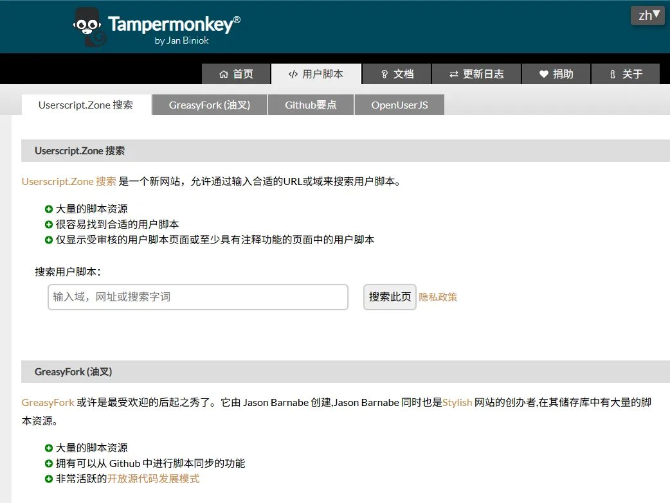Screen dimensions: 670x503
Task: Click the by Jan Biniok text
Action: pos(181,40)
